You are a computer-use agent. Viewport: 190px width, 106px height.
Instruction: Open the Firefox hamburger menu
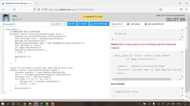186,9
